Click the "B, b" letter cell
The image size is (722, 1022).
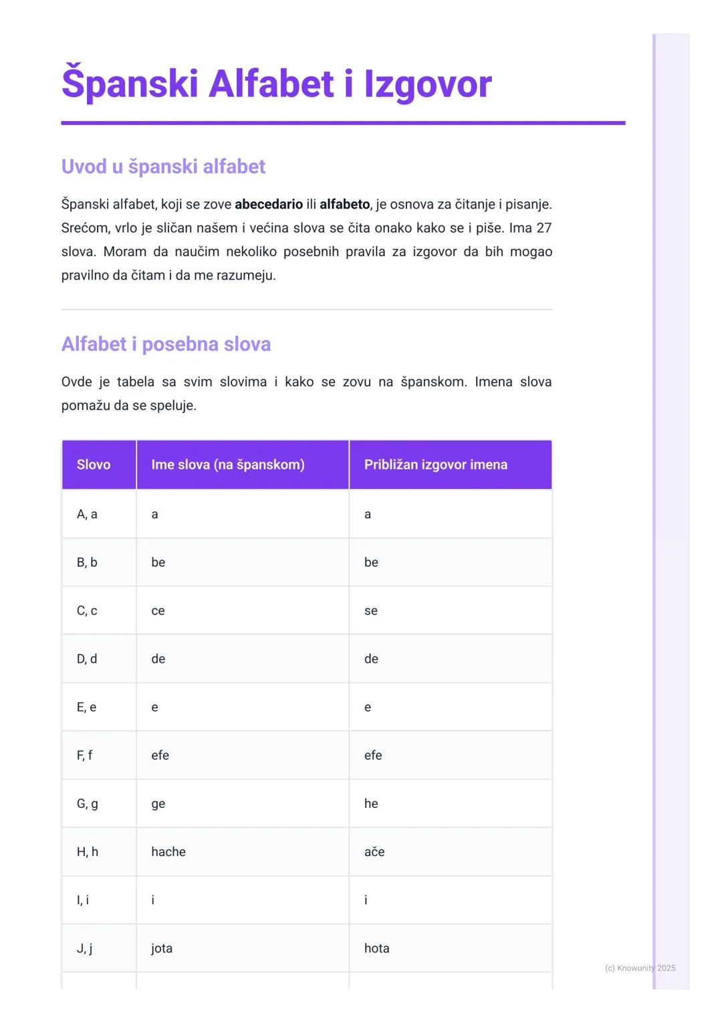tap(87, 563)
